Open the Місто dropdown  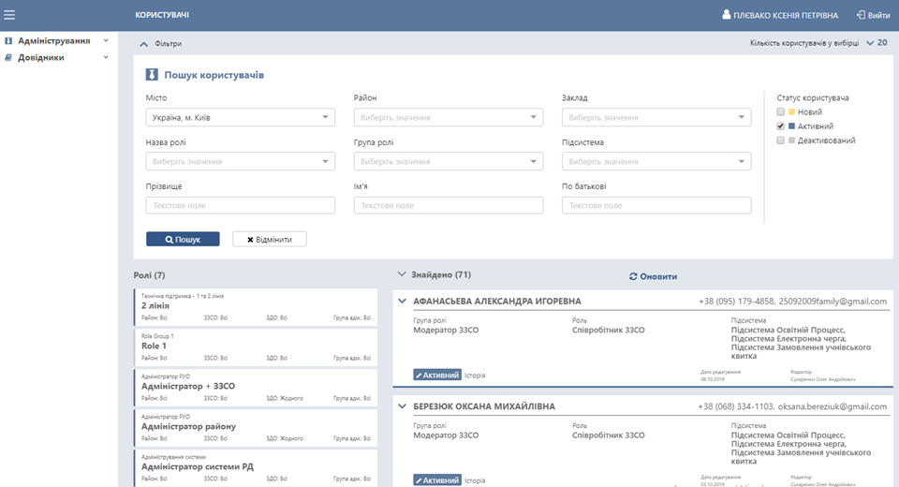tap(240, 118)
